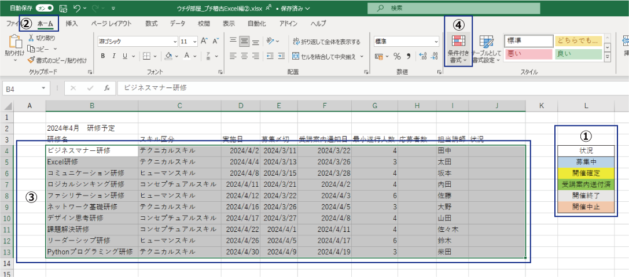The width and height of the screenshot is (629, 277).
Task: Open the font name dropdown 游ゴシック
Action: [x=138, y=42]
